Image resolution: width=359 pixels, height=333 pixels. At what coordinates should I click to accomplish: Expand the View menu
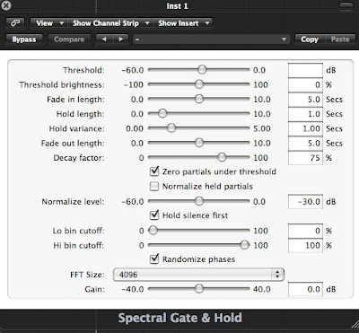point(48,23)
